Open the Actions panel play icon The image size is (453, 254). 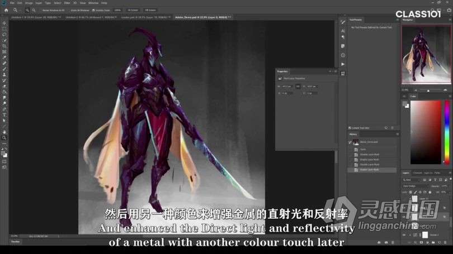[343, 64]
